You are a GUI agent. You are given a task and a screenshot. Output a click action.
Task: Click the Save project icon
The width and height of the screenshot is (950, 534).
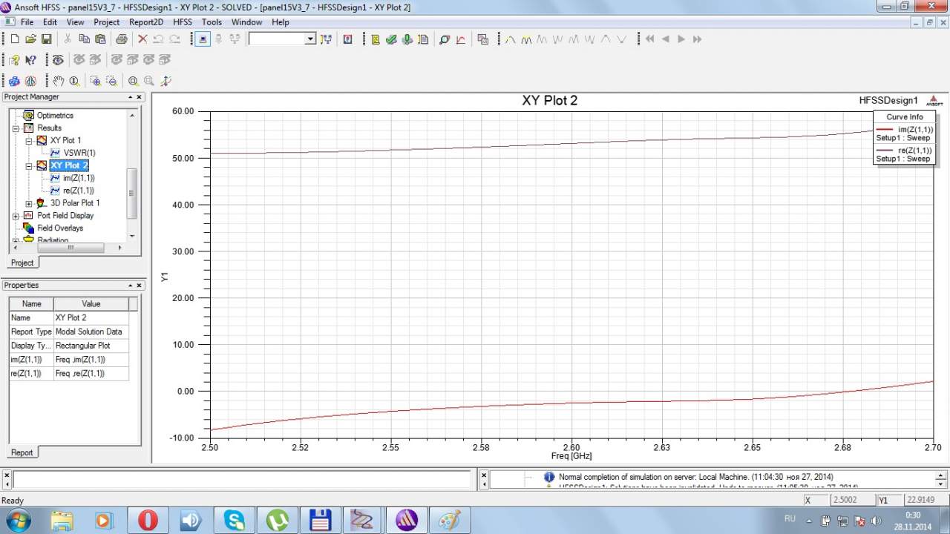pos(46,39)
